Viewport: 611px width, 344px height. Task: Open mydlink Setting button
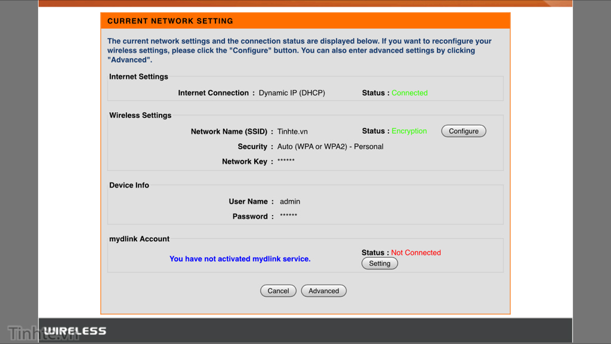(x=379, y=263)
